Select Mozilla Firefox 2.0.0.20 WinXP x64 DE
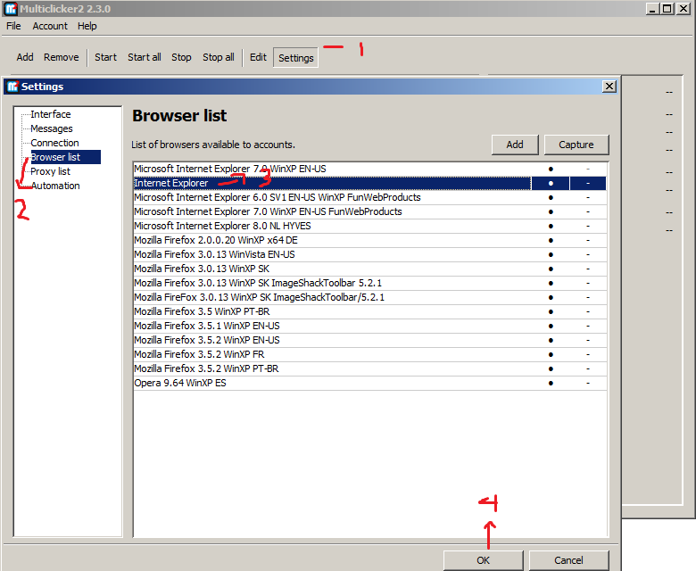The width and height of the screenshot is (696, 571). point(370,240)
